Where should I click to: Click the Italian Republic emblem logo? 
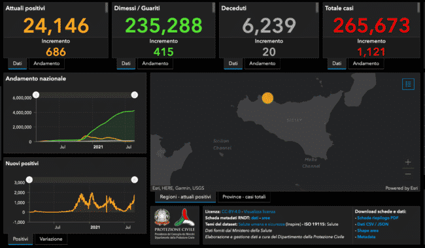[x=162, y=217]
